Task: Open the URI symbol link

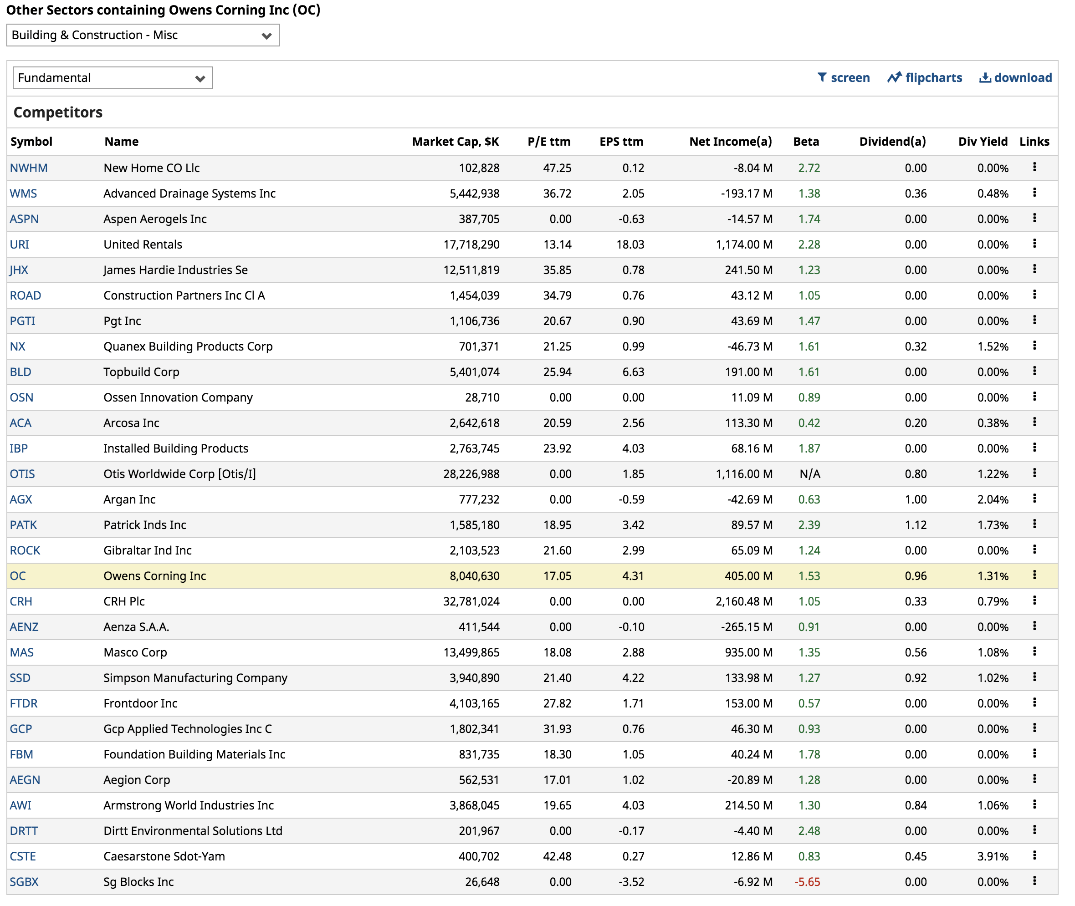Action: pos(20,244)
